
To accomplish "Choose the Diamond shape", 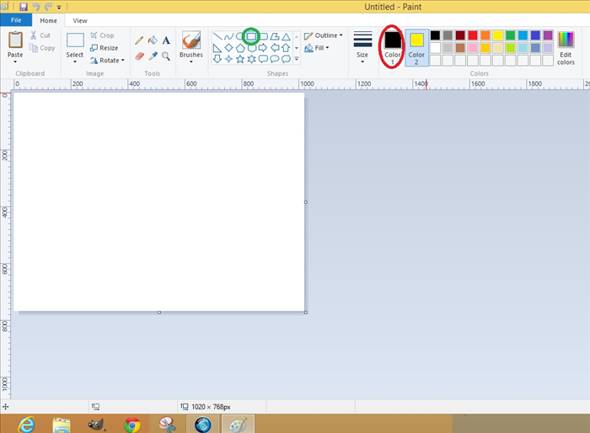I will tap(228, 48).
